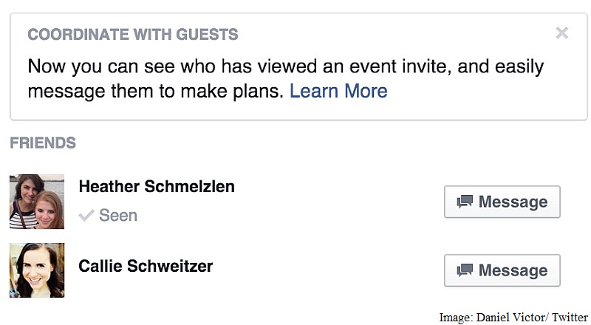
Task: Click Callie Schweitzer's profile photo
Action: [x=37, y=270]
